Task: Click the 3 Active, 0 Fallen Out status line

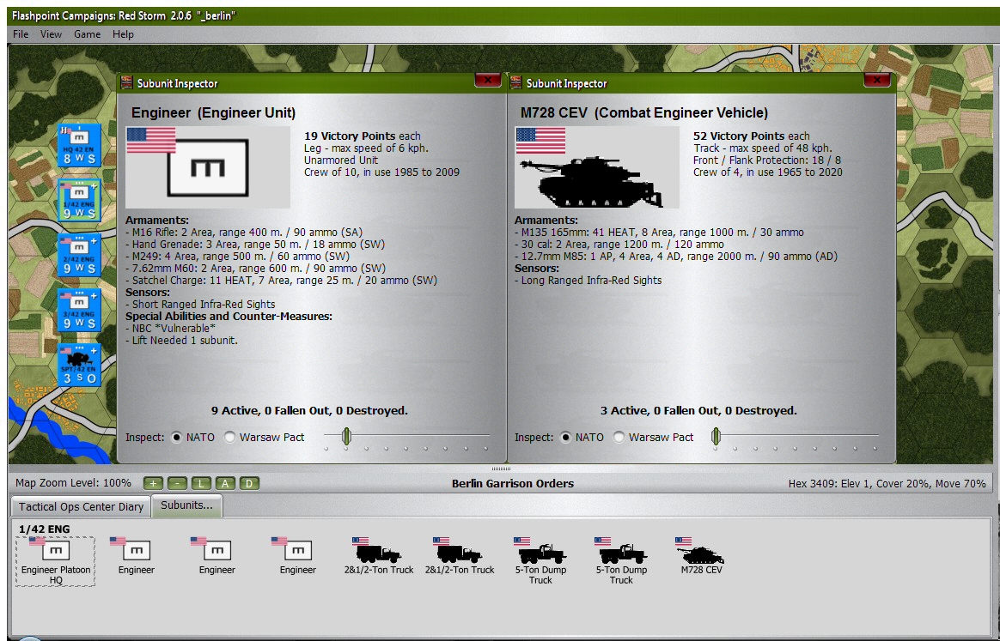Action: click(x=698, y=410)
